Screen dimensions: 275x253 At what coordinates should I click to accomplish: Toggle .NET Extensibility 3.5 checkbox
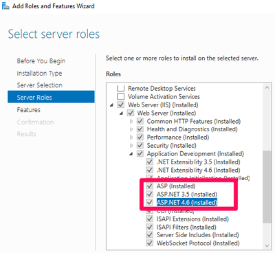tap(150, 162)
